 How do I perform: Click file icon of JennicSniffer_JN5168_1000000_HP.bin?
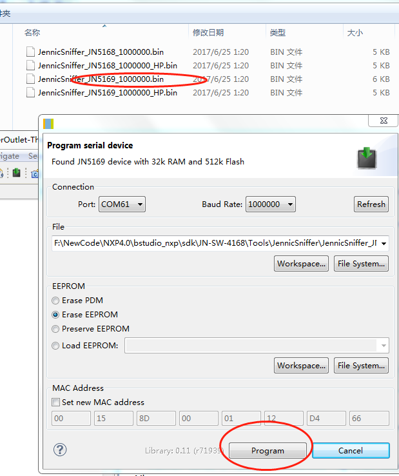click(30, 66)
